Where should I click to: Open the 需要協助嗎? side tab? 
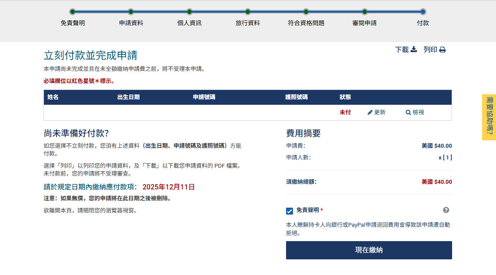tap(489, 117)
